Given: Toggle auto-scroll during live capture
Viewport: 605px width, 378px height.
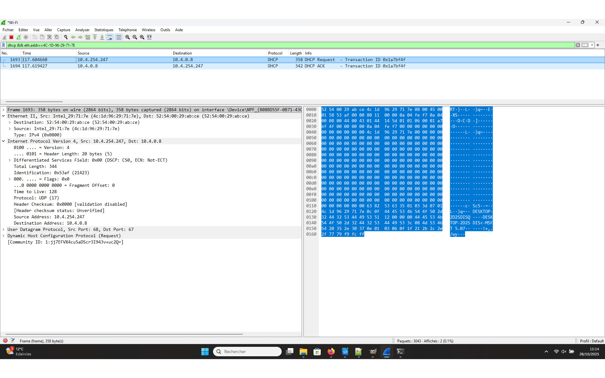Looking at the screenshot, I should tap(110, 37).
